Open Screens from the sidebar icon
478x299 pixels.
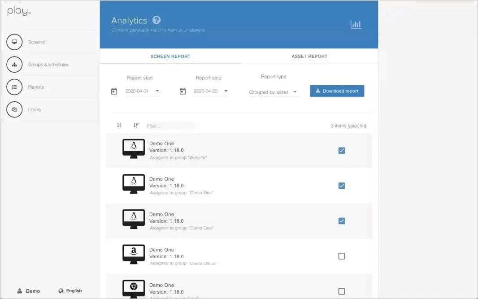(x=14, y=42)
